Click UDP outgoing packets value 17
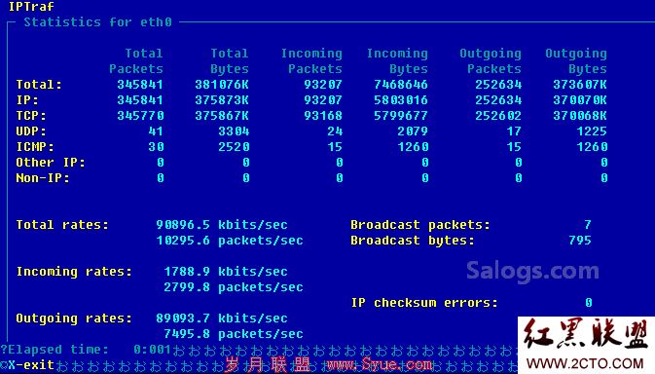 tap(514, 131)
